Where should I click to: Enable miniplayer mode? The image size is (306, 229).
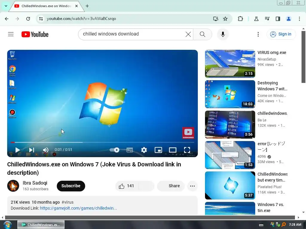pos(158,150)
